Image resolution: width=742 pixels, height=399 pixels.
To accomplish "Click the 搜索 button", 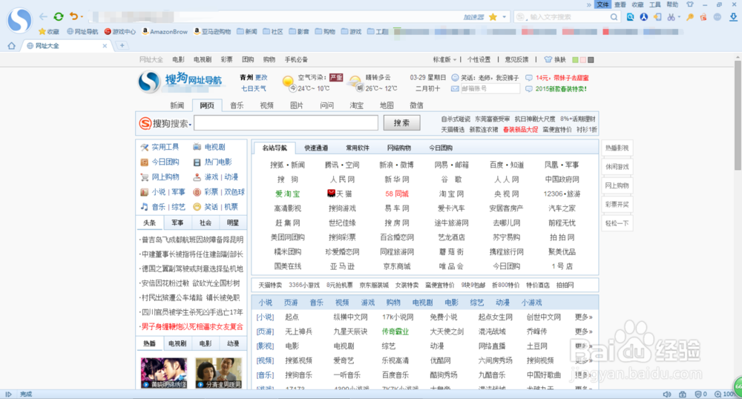I will point(401,123).
